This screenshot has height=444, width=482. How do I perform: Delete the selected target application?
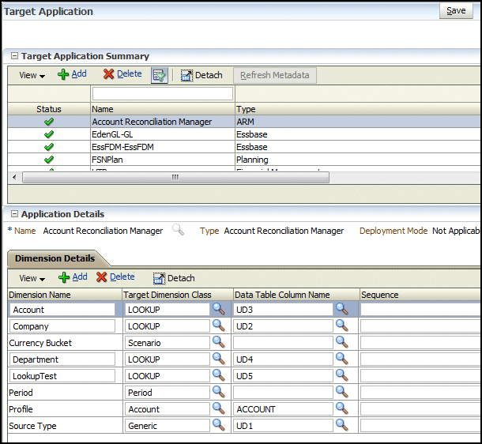(122, 74)
